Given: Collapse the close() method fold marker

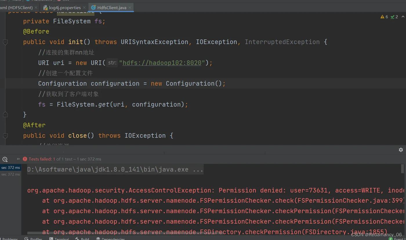Looking at the screenshot, I should pos(5,136).
